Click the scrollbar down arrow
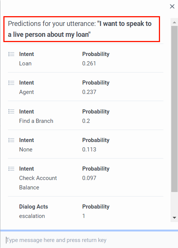Viewport: 178px width, 248px height. (x=174, y=218)
